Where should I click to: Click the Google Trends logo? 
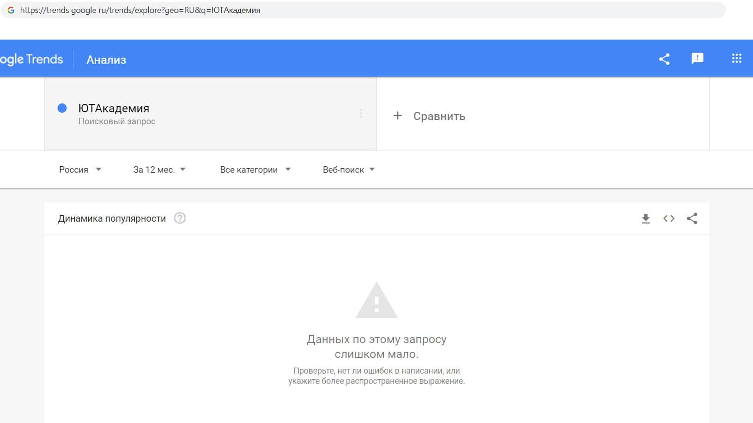pos(31,59)
